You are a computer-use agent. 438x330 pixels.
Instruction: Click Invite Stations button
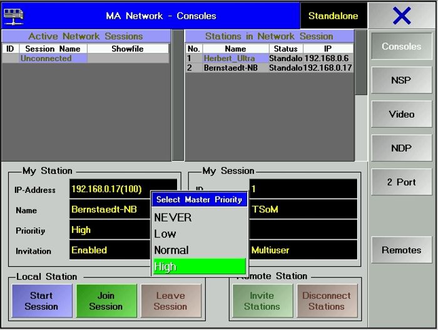(x=262, y=301)
